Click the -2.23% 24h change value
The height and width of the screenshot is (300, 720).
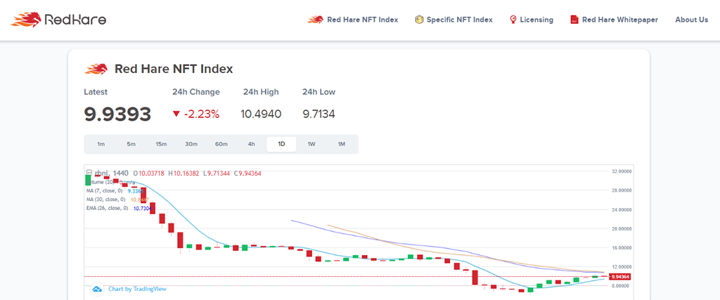pyautogui.click(x=202, y=115)
